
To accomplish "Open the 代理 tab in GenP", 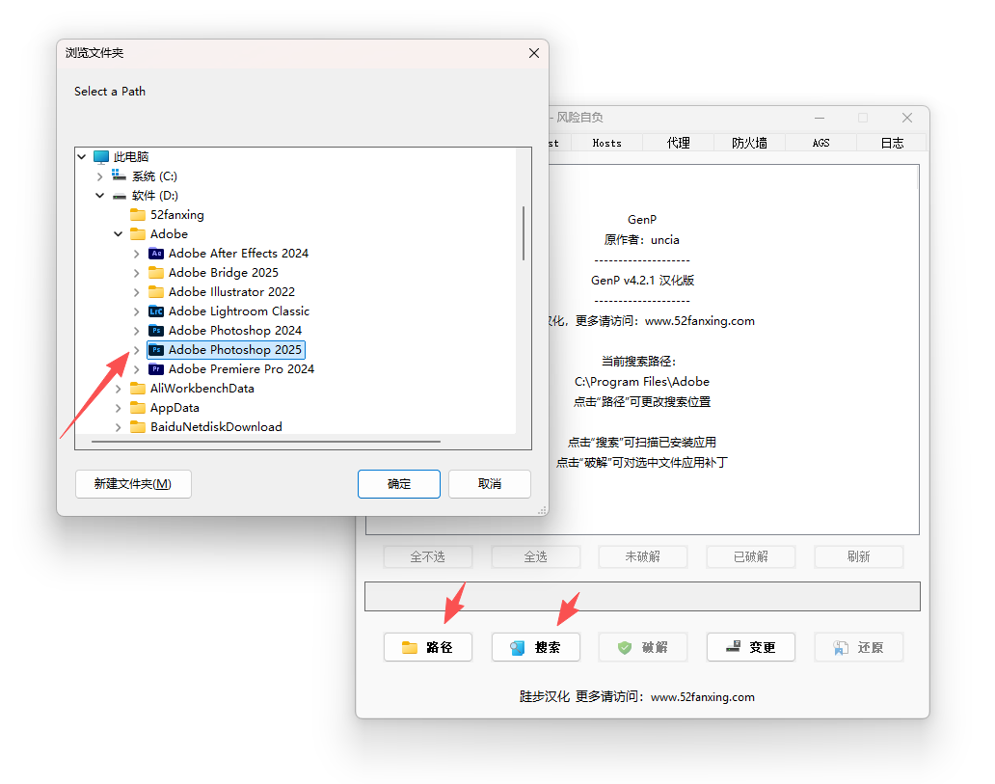I will point(679,143).
